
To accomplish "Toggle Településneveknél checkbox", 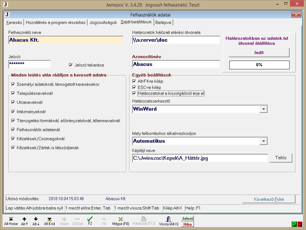I will pyautogui.click(x=13, y=93).
